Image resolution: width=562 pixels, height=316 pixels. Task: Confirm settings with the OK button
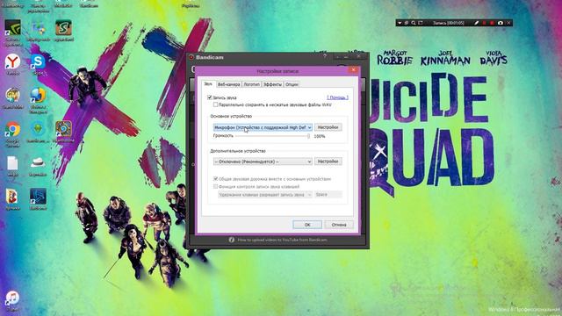pos(307,225)
